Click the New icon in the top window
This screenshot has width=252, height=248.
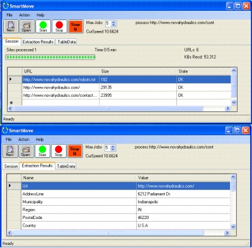[x=11, y=26]
